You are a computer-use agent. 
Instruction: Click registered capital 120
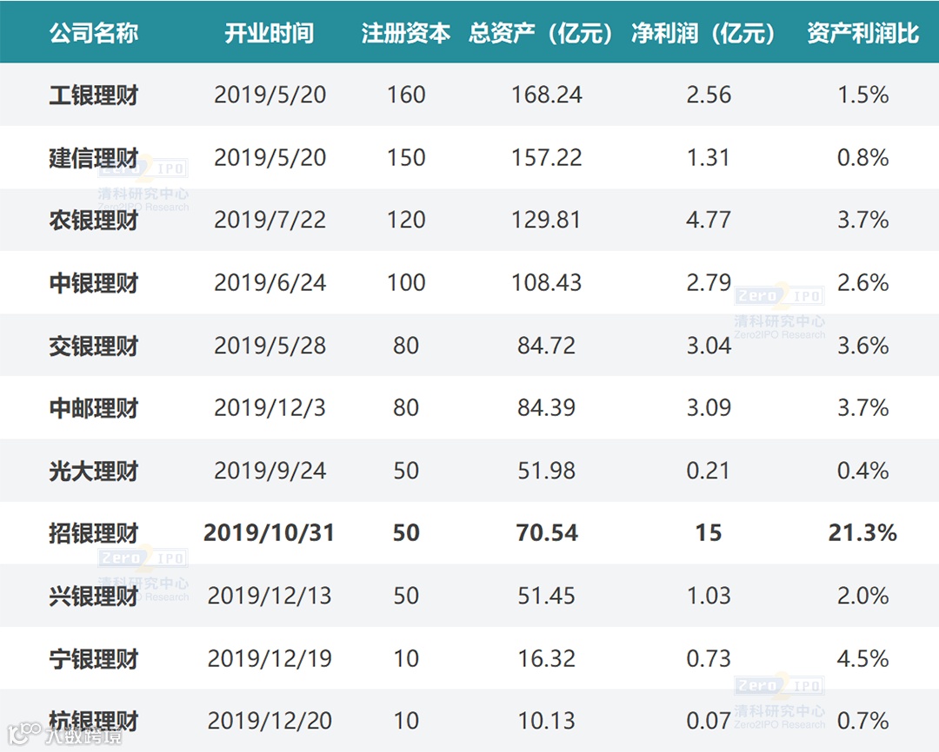tap(406, 221)
